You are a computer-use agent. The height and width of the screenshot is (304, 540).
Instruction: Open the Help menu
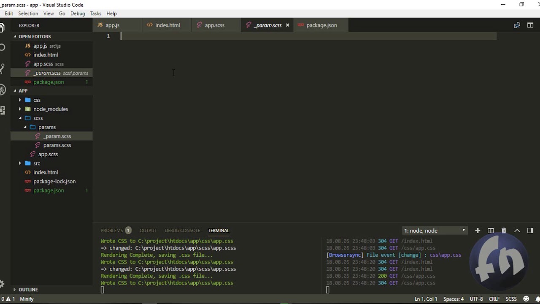[x=112, y=14]
